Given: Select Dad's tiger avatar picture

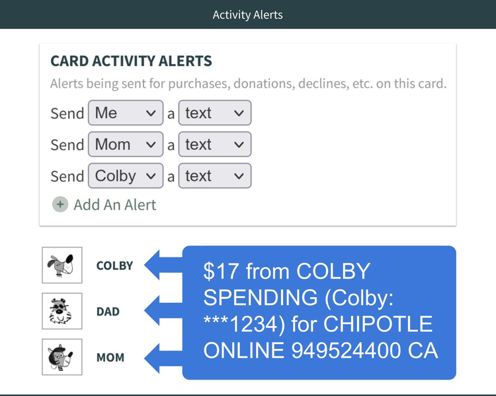Looking at the screenshot, I should pyautogui.click(x=62, y=311).
